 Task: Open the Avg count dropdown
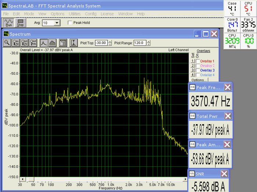(57, 23)
